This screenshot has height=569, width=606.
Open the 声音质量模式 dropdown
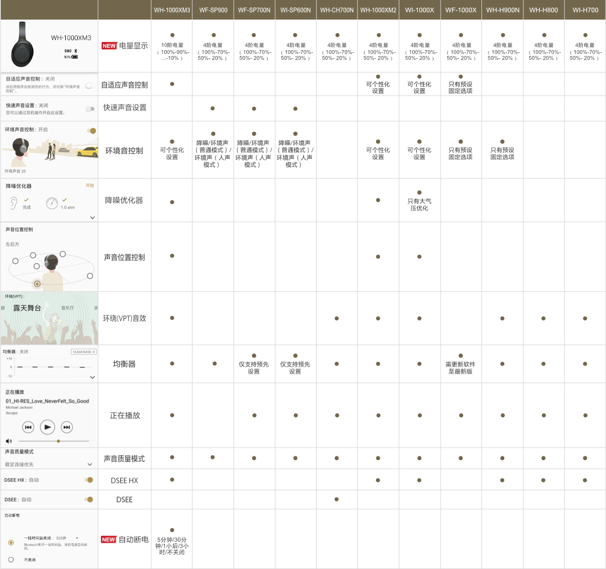[90, 464]
